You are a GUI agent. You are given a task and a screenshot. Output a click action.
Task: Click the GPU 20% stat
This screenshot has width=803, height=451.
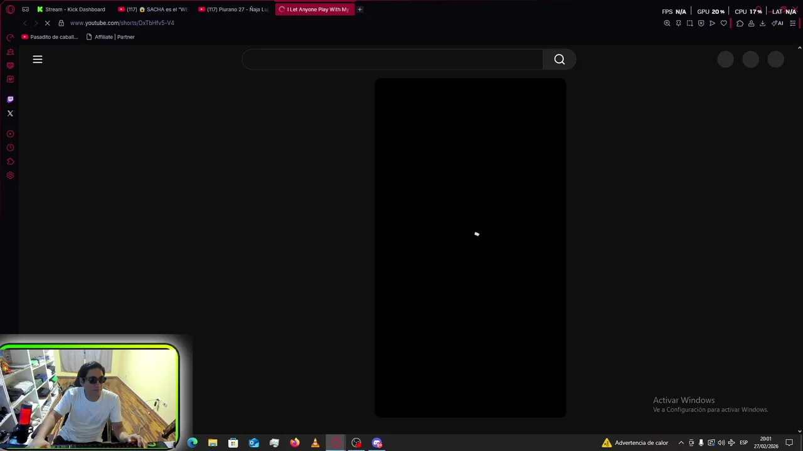pos(711,11)
